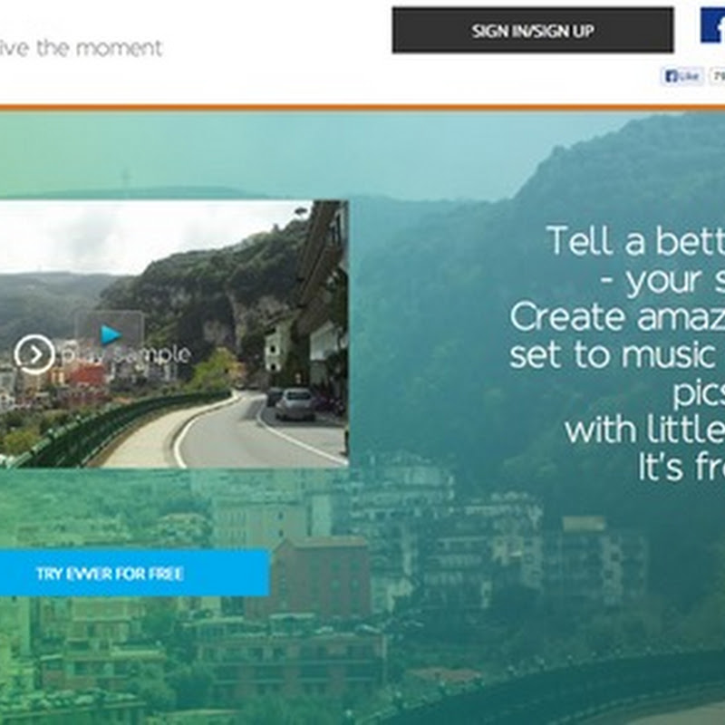The image size is (725, 725).
Task: Click the TRY EVVER FOR FREE button
Action: point(134,573)
